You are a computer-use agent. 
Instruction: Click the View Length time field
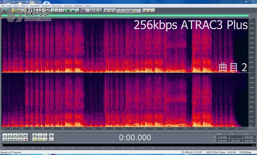(x=249, y=141)
